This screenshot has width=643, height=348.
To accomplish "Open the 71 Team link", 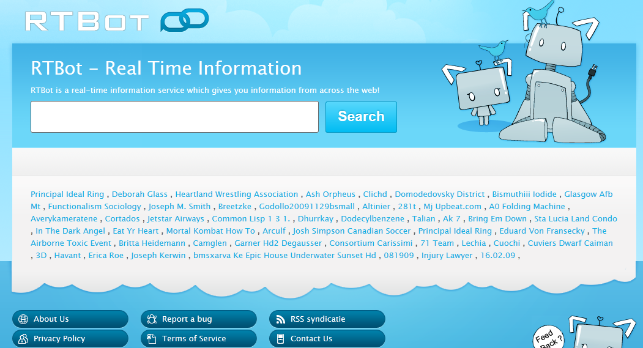I will click(437, 243).
